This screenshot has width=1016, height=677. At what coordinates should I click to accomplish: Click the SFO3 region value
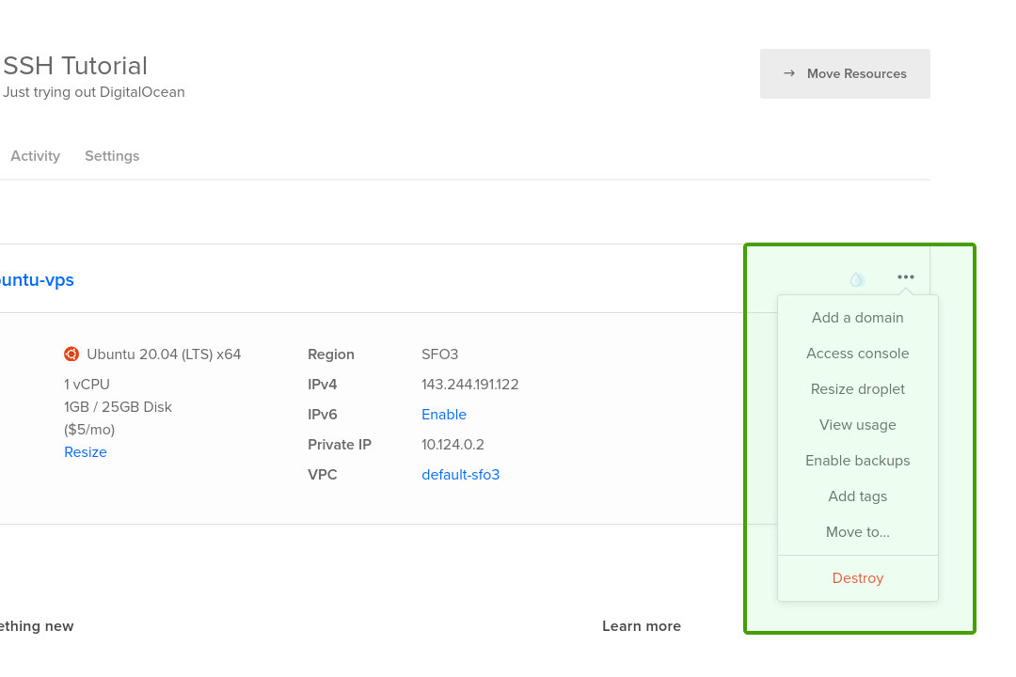point(440,354)
